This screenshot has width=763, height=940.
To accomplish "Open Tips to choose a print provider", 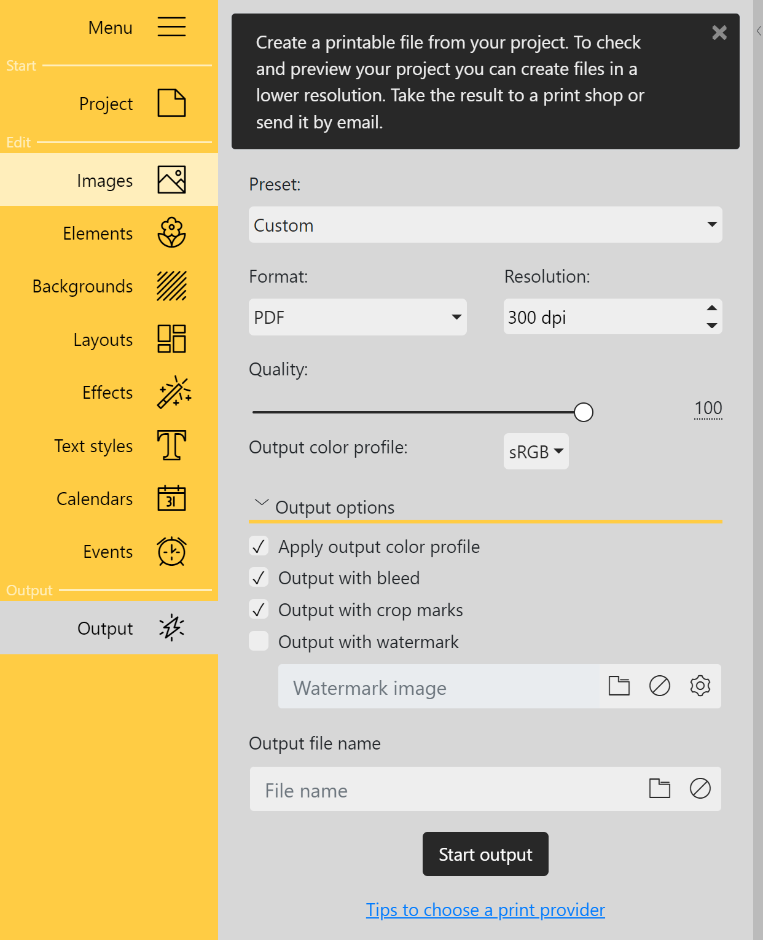I will 485,910.
